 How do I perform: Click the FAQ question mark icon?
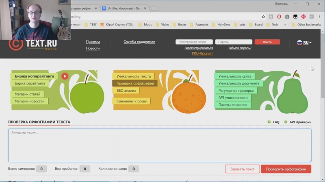tap(269, 122)
